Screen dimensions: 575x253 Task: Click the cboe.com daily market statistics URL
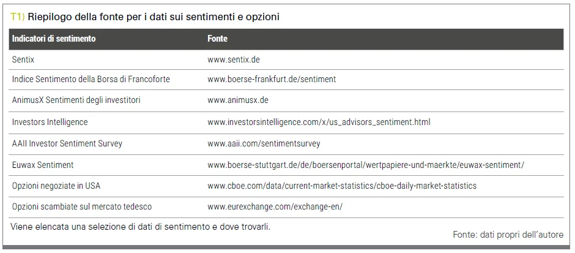[x=342, y=186]
